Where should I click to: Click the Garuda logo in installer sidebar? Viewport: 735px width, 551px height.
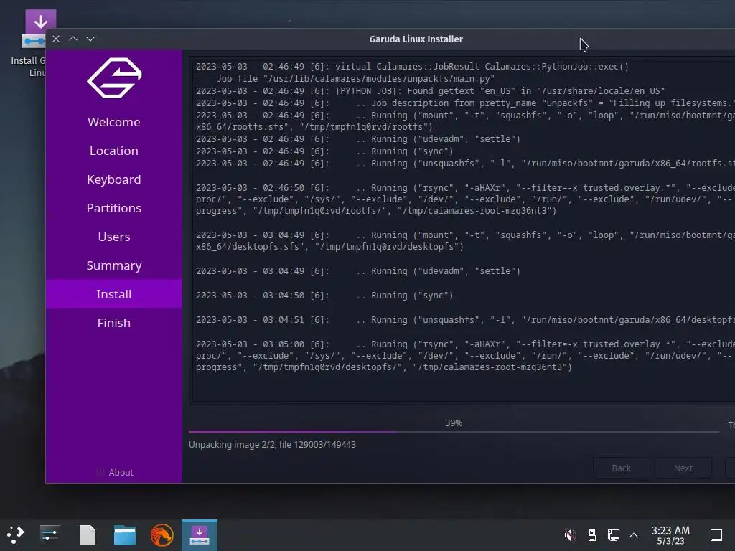pyautogui.click(x=114, y=77)
